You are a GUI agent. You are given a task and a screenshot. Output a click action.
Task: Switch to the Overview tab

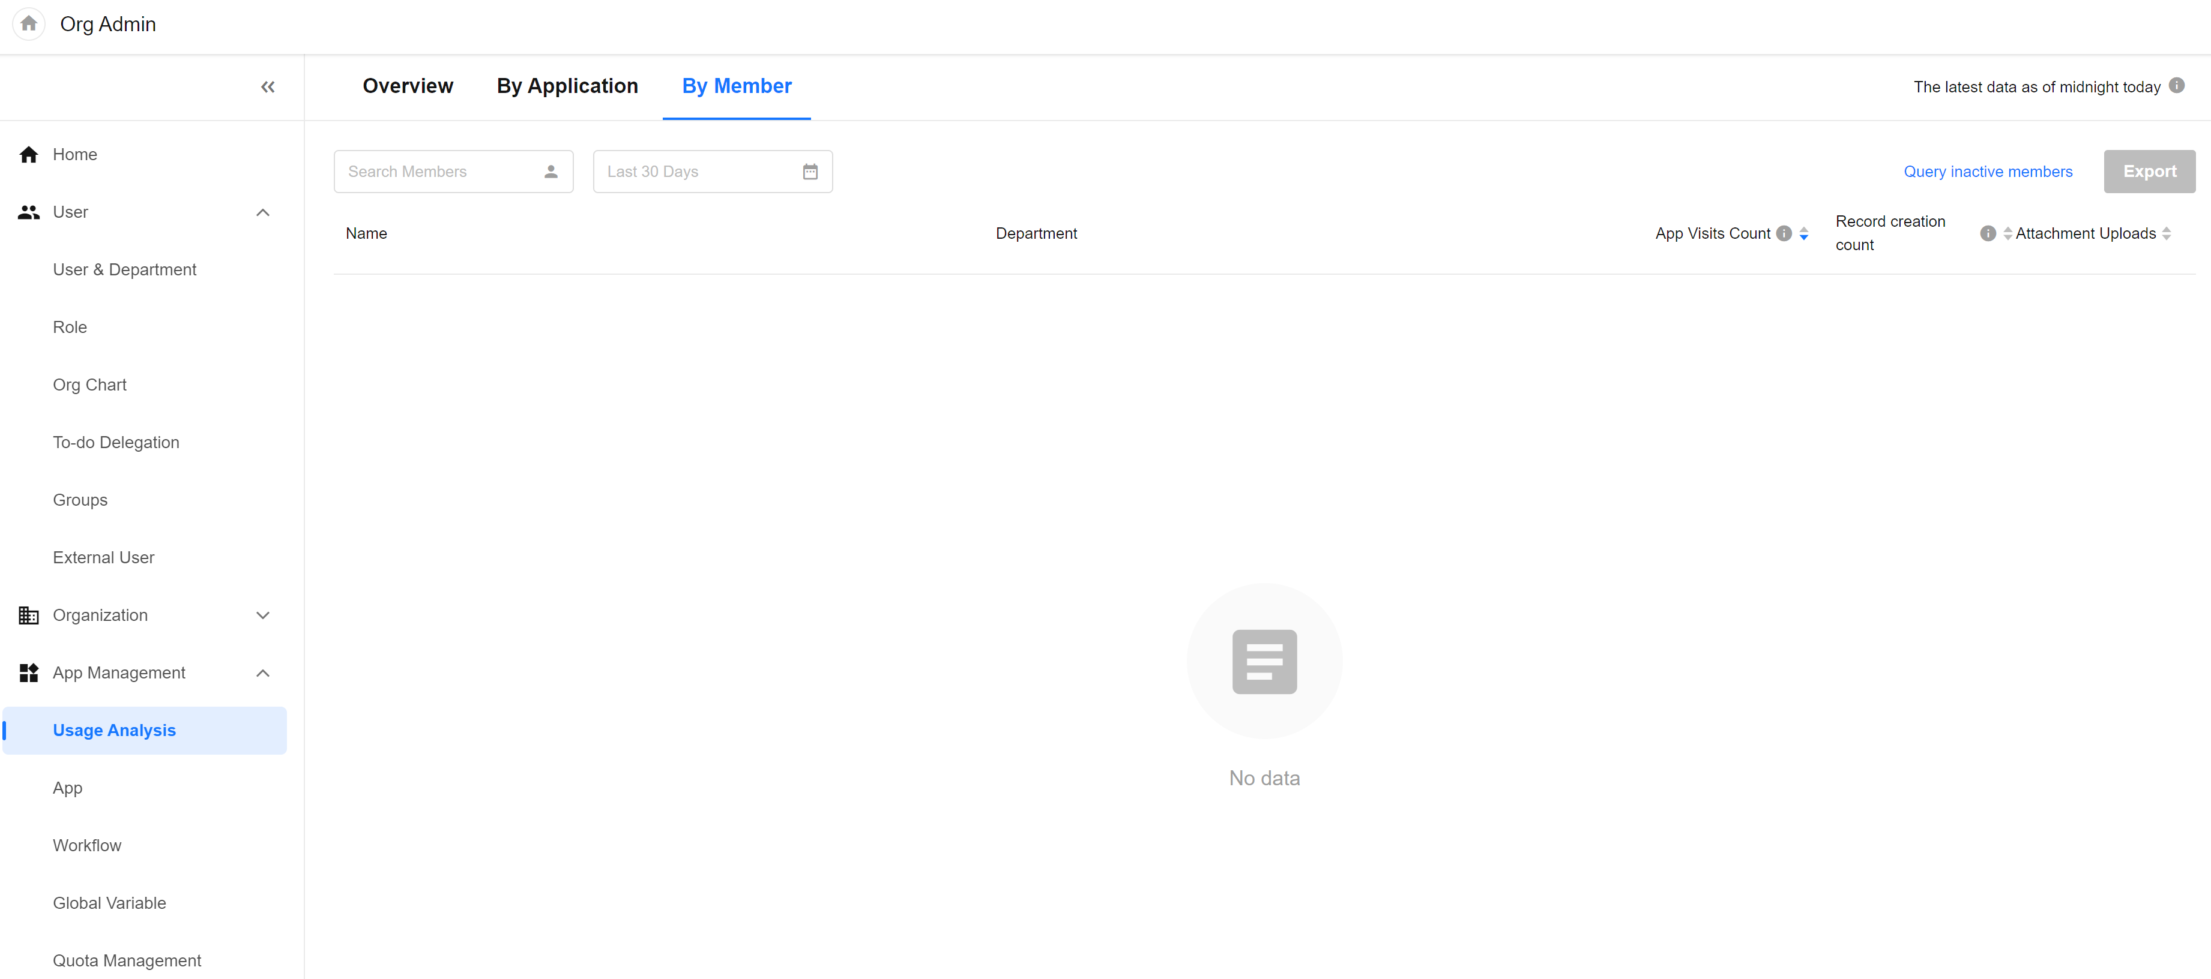click(408, 86)
